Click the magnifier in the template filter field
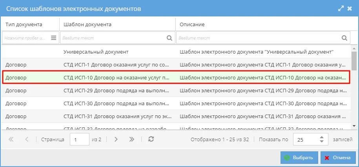 169,38
